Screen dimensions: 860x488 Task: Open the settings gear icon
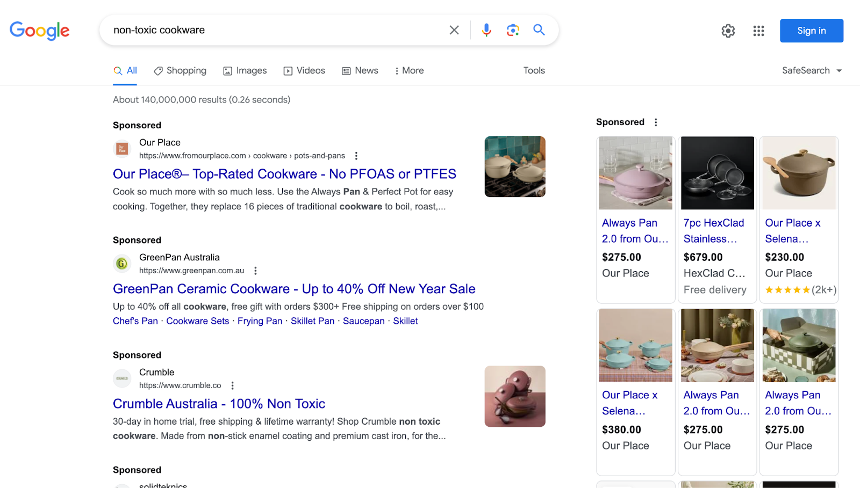point(728,31)
